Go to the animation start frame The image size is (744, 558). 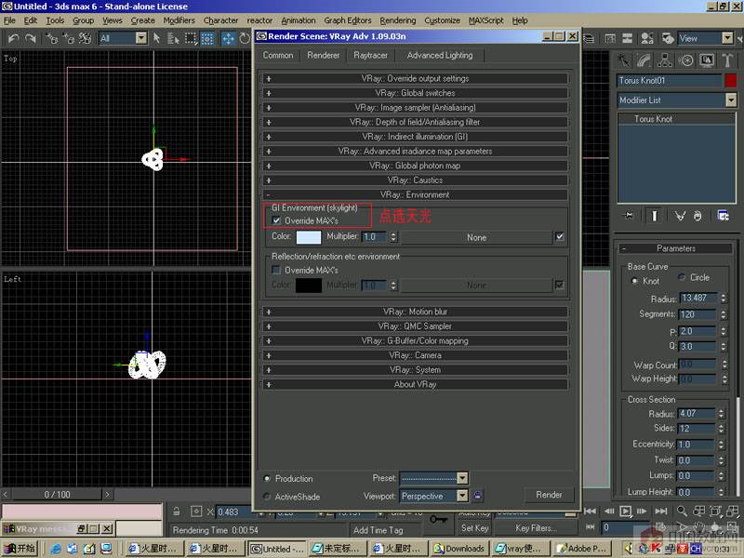[590, 511]
